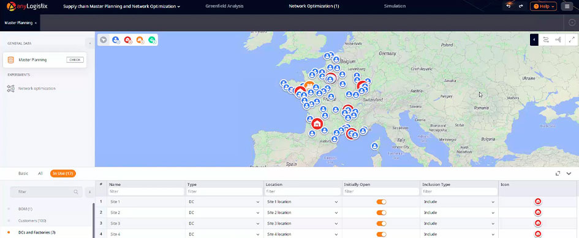This screenshot has height=238, width=579.
Task: Switch to Greenfield Analysis tab
Action: tap(224, 6)
